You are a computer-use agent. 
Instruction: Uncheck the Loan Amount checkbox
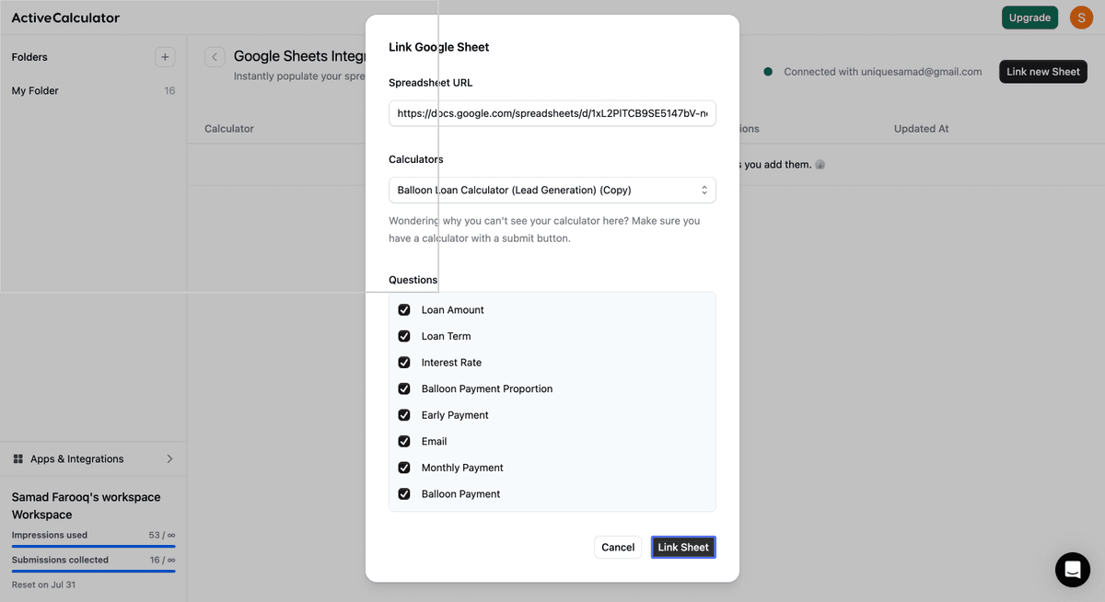(x=403, y=310)
